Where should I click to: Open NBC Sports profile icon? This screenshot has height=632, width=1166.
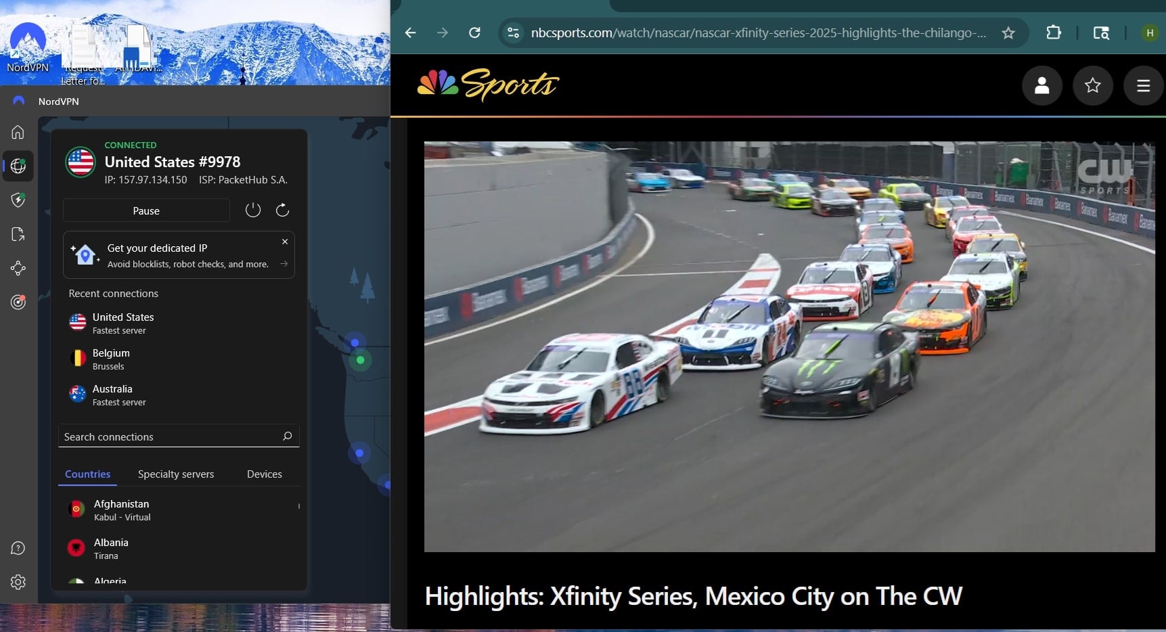[1041, 85]
